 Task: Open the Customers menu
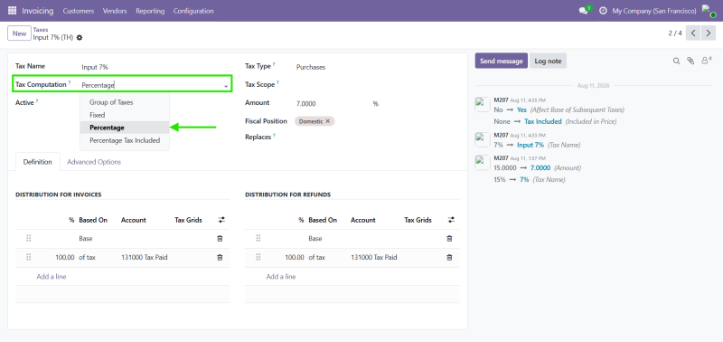[79, 11]
